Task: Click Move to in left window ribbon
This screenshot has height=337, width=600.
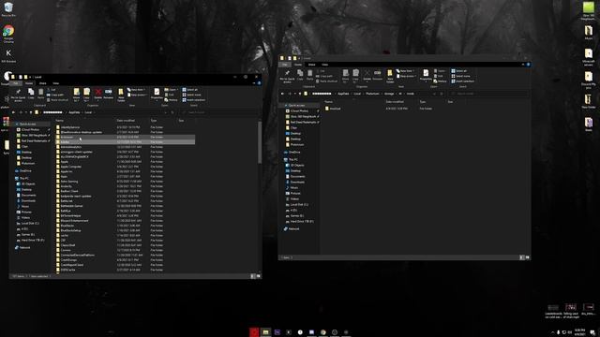Action: coord(77,95)
